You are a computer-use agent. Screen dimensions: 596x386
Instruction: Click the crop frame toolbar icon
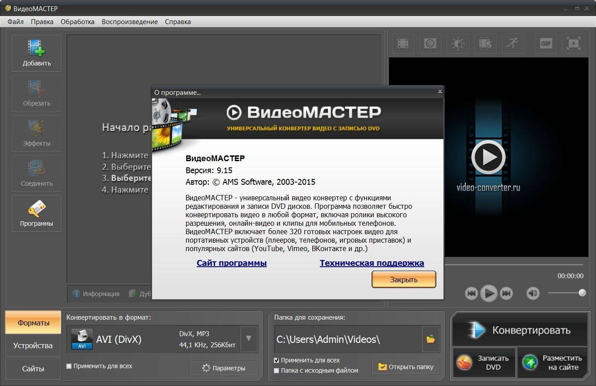403,43
